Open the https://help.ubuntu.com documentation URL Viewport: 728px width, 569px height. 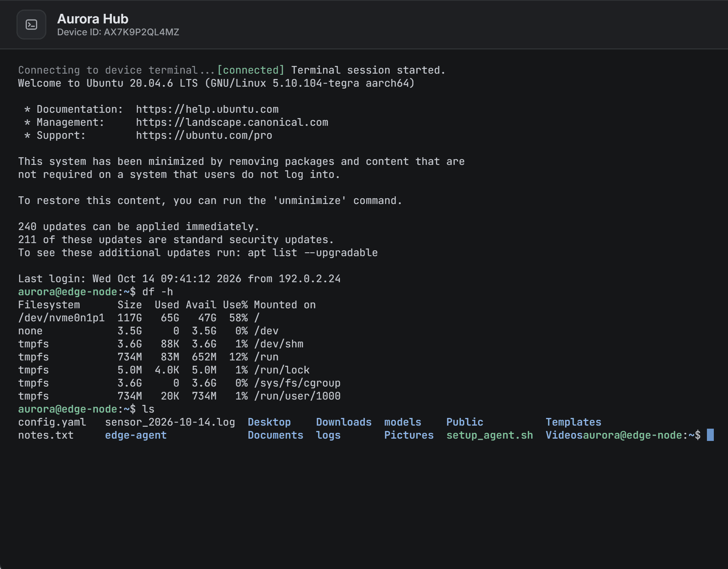[x=207, y=109]
